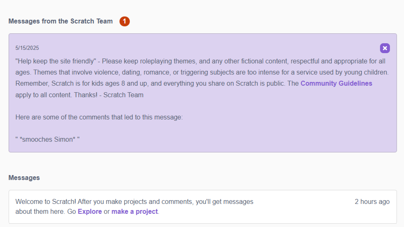Click the 'Messages from the Scratch Team' heading
The width and height of the screenshot is (404, 227).
tap(61, 21)
